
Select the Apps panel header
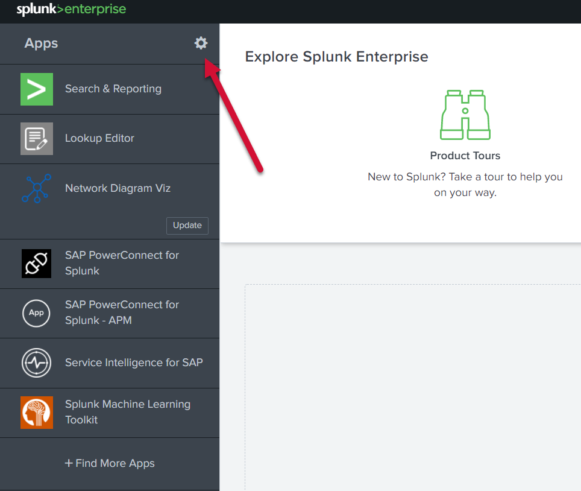[x=41, y=43]
